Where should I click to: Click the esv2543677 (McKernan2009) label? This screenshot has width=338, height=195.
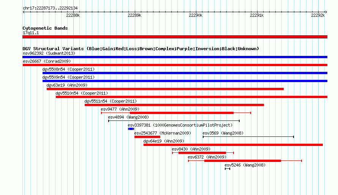(163, 133)
